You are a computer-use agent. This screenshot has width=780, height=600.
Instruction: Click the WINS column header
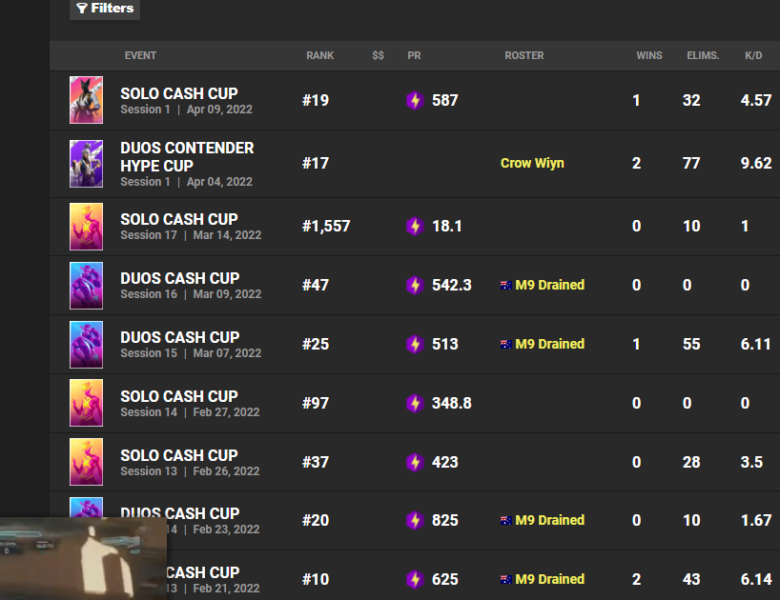(649, 55)
